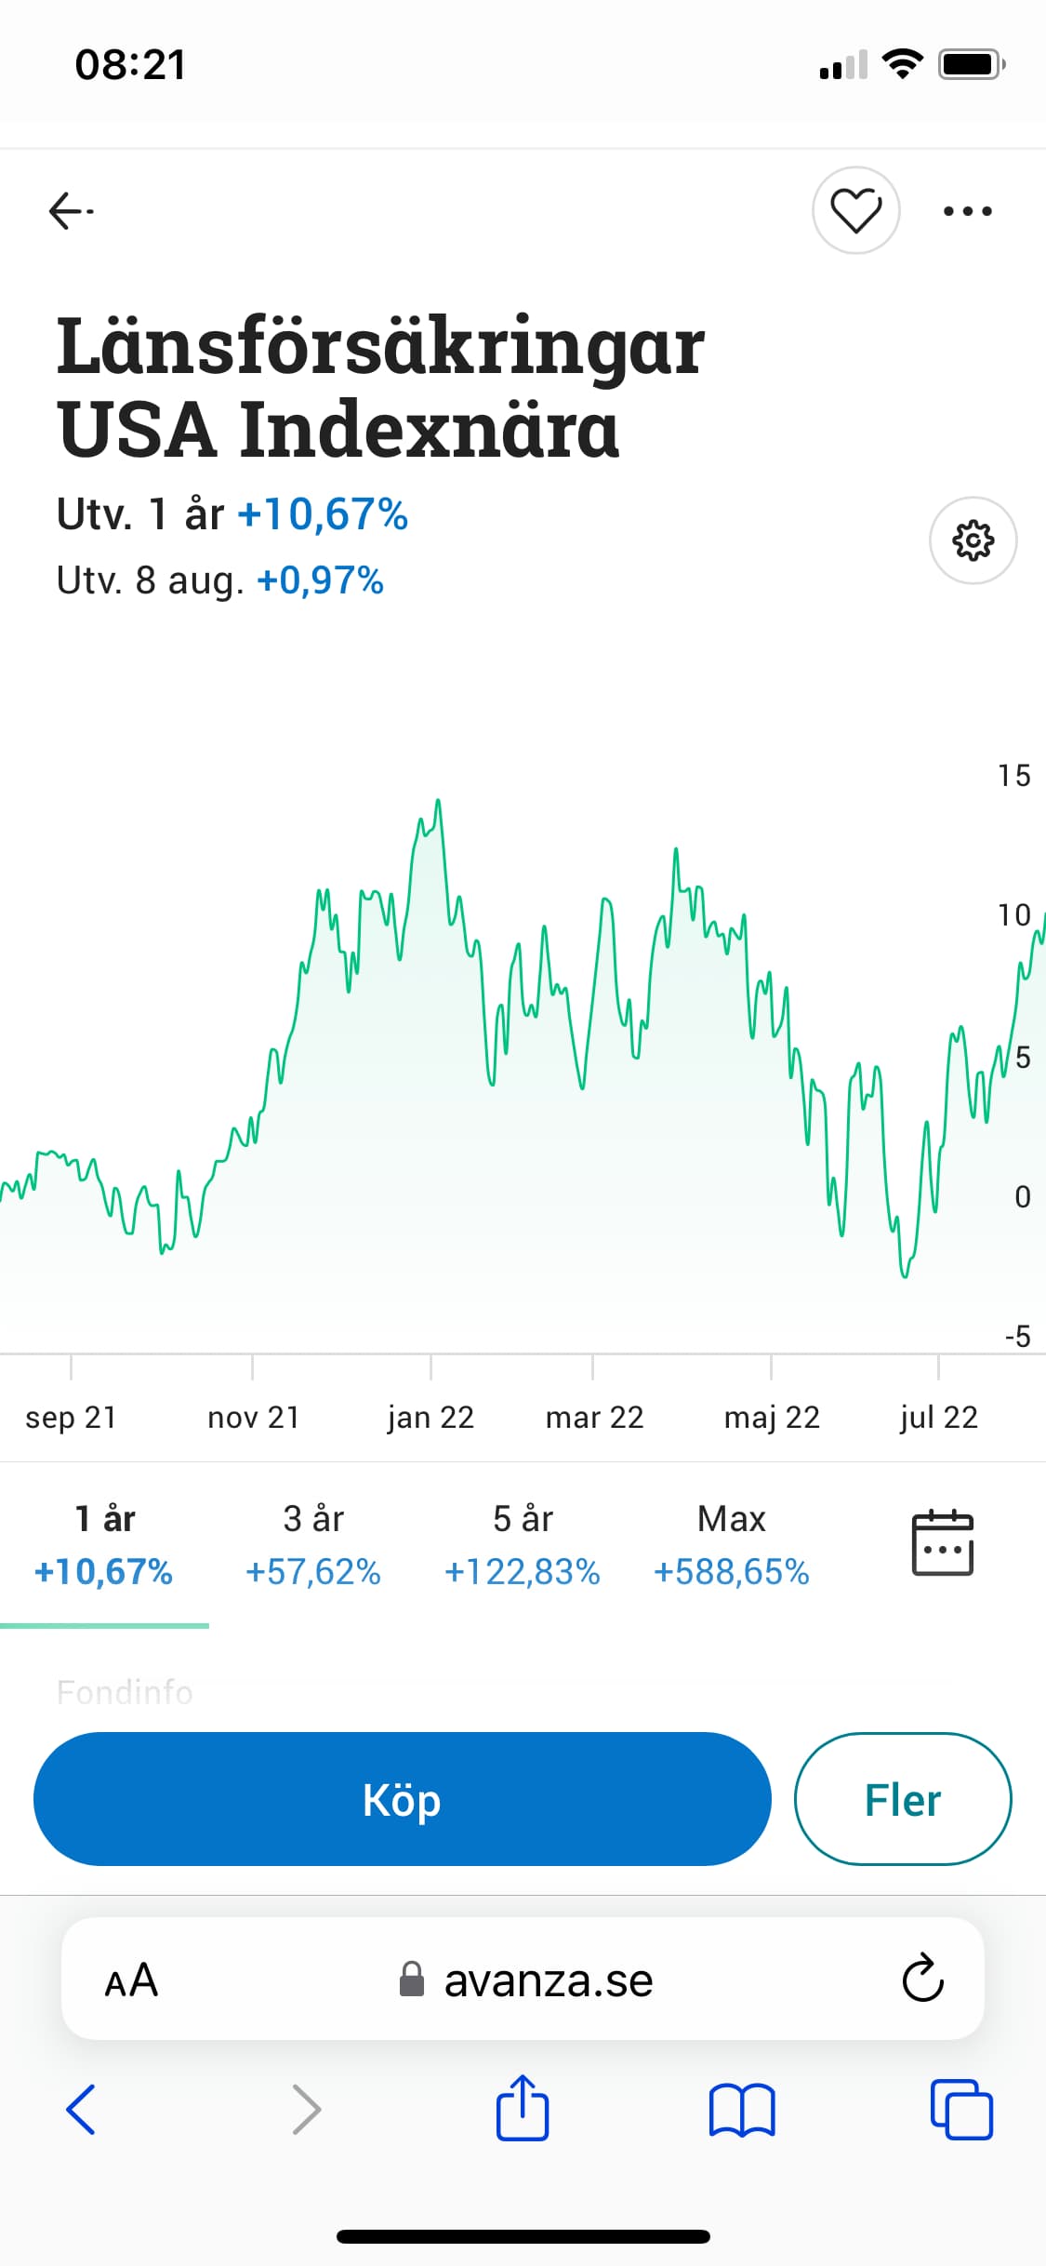The image size is (1046, 2266).
Task: Tap Safari forward chevron
Action: pyautogui.click(x=306, y=2109)
